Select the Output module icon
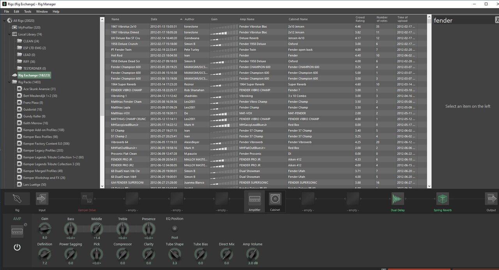Screen dimensions: 499x270 [x=491, y=199]
